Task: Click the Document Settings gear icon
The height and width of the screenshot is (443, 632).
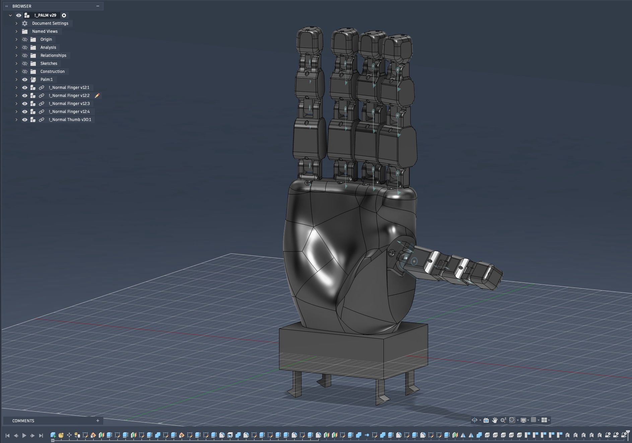Action: 25,23
